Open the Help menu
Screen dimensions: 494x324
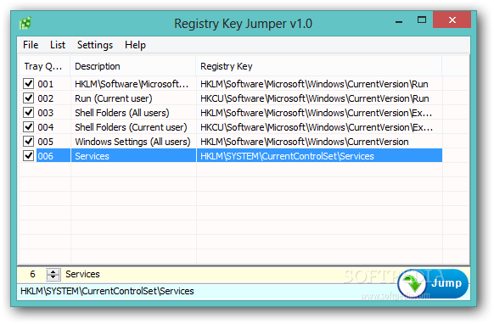click(x=135, y=45)
